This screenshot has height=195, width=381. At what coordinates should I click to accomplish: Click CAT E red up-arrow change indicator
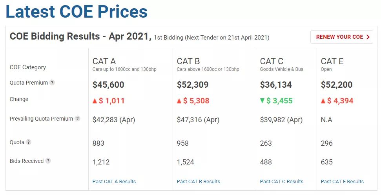coord(323,101)
